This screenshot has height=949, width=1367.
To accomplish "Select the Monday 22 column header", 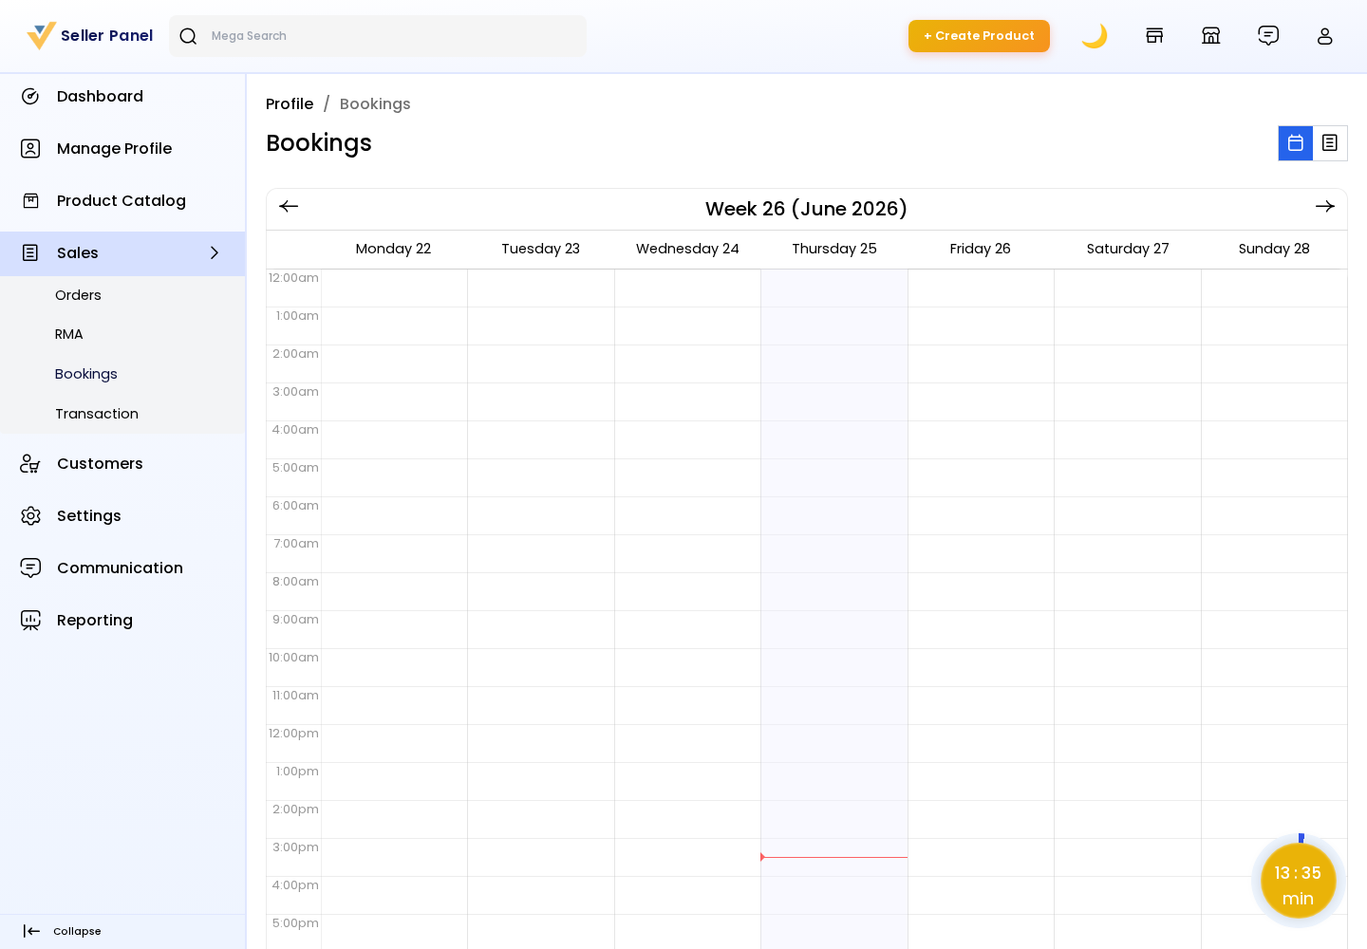I will pos(393,249).
